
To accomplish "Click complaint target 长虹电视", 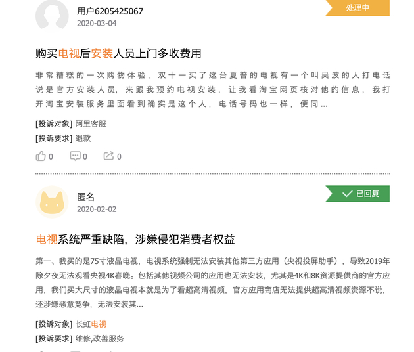I will 91,324.
